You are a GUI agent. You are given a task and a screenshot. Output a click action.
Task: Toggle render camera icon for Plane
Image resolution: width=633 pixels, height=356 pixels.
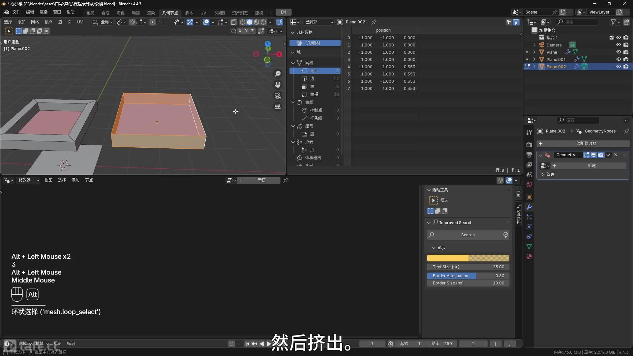point(626,52)
